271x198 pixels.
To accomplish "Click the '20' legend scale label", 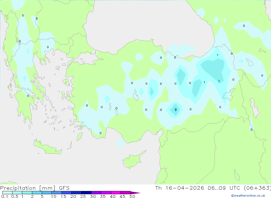I will [x=73, y=196].
